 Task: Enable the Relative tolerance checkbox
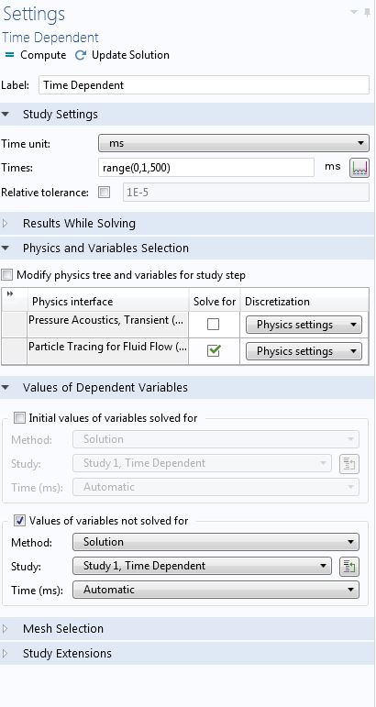[105, 193]
